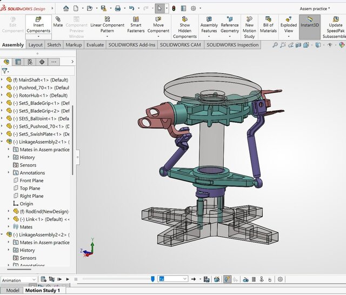
Task: Open the SOLIDWORKS Inspection tab
Action: point(232,45)
